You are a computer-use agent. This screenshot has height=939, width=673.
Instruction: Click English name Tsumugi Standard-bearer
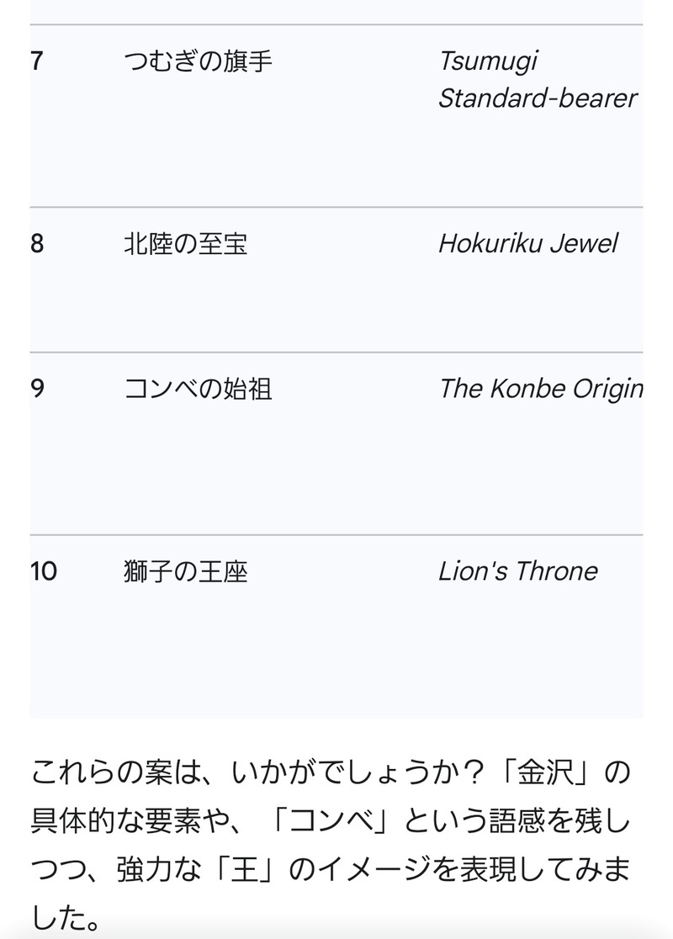tap(538, 80)
